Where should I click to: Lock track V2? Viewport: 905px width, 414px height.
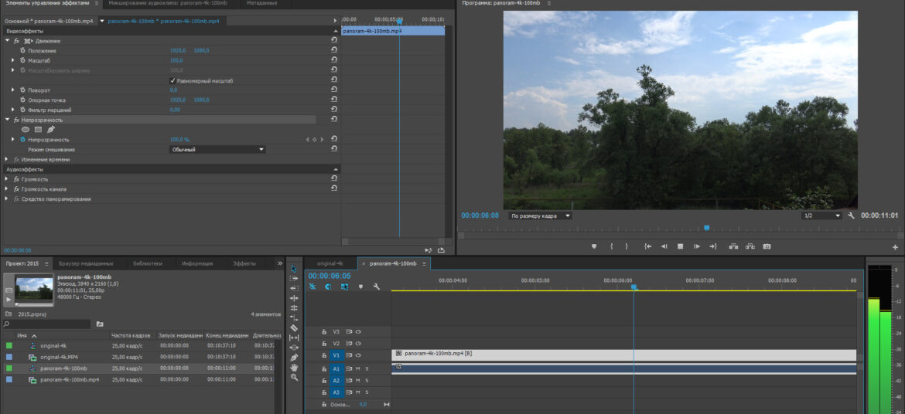coord(324,344)
